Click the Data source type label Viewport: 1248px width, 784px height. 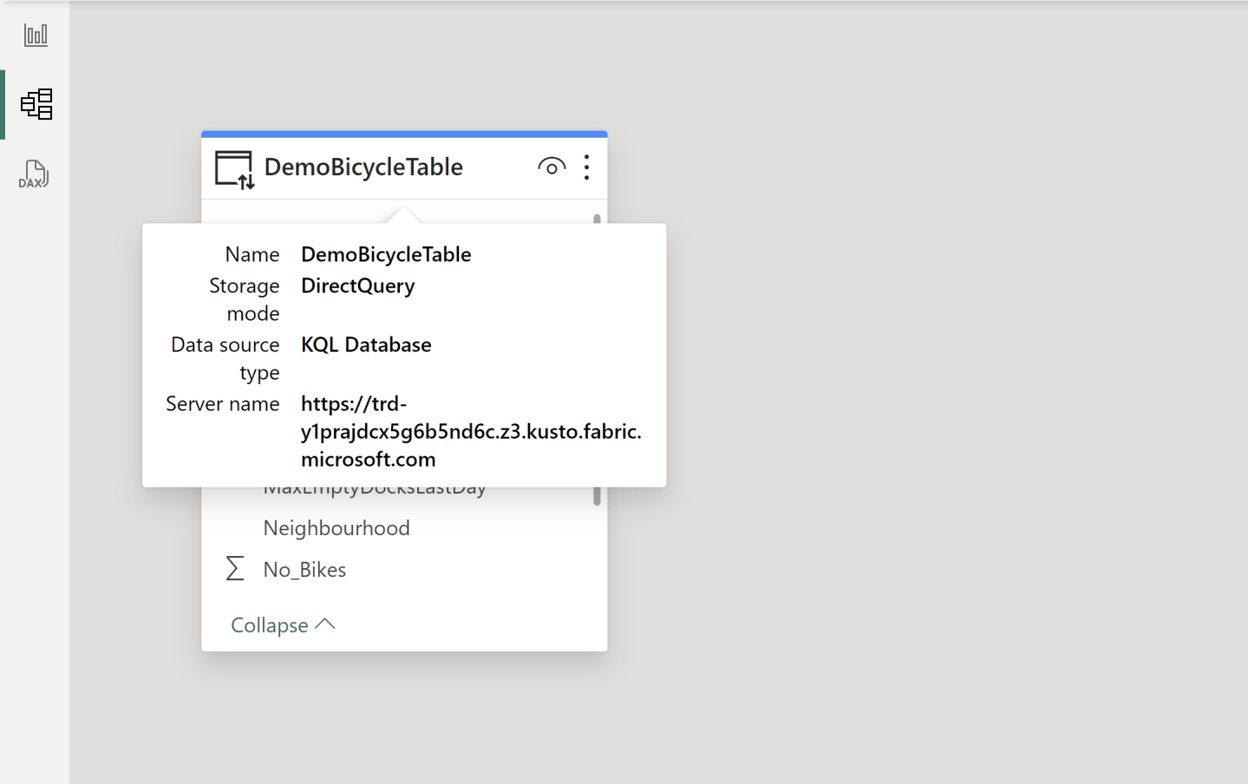225,358
